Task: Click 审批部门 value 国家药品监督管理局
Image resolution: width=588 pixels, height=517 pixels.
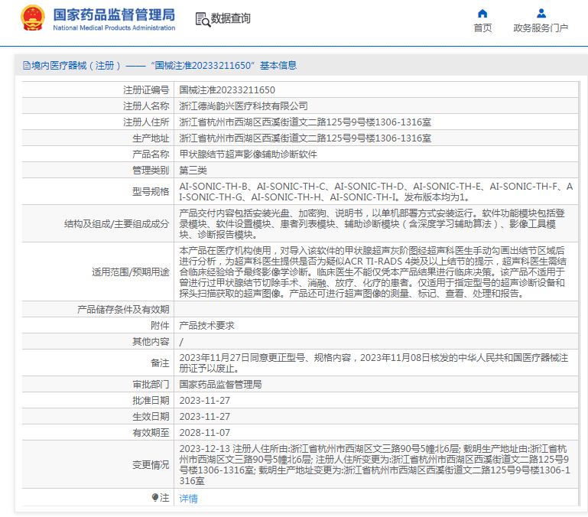Action: (x=220, y=385)
